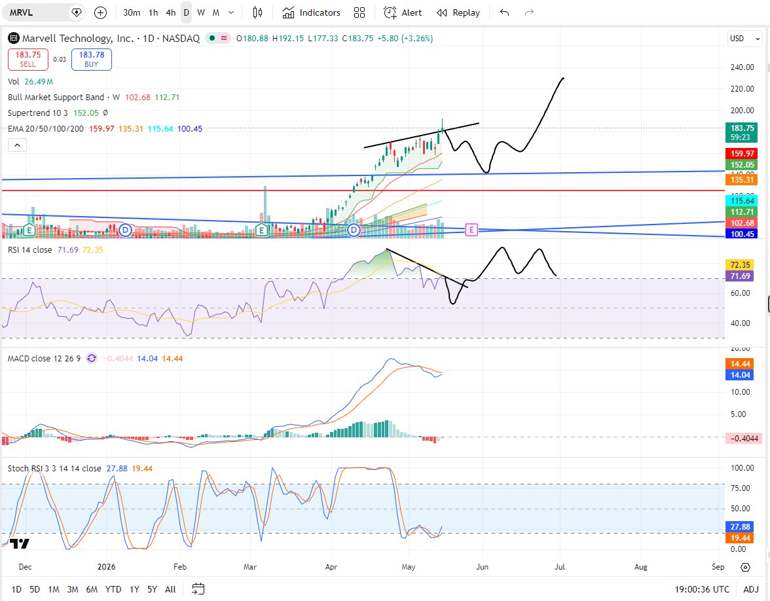The width and height of the screenshot is (770, 601).
Task: Open the go to date calendar icon
Action: [198, 589]
